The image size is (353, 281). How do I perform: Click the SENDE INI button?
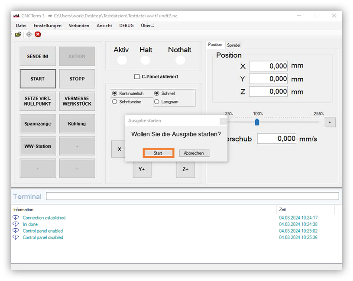point(38,56)
